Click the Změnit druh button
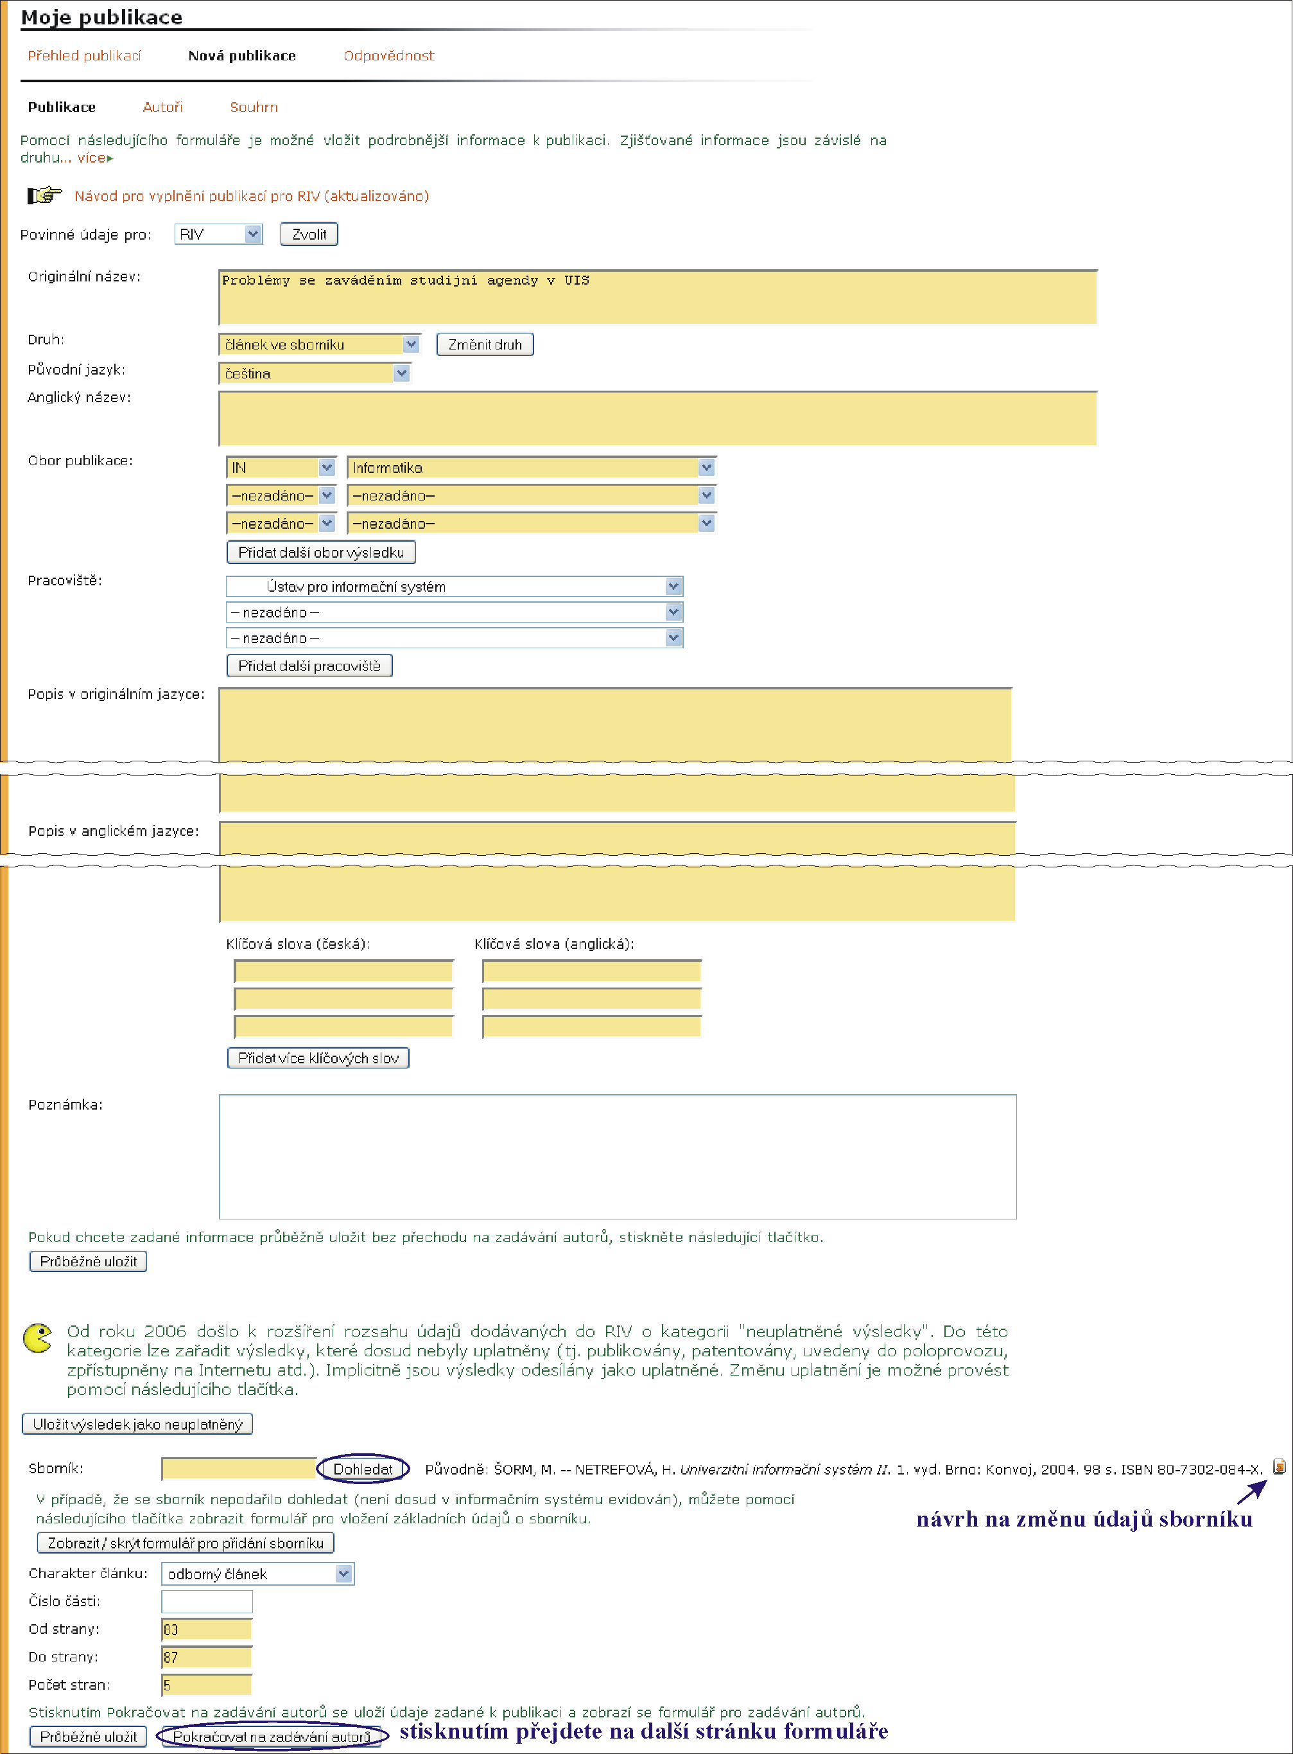This screenshot has width=1293, height=1754. coord(485,344)
